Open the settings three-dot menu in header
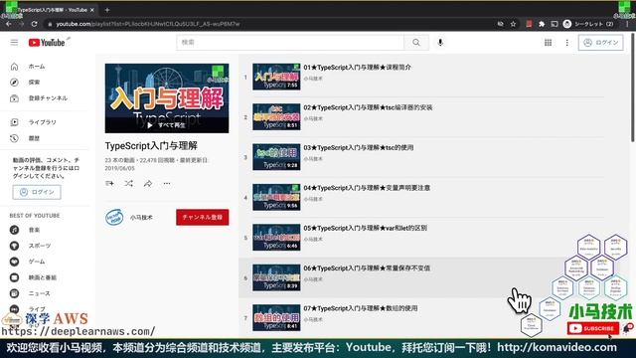The height and width of the screenshot is (358, 636). pyautogui.click(x=567, y=42)
